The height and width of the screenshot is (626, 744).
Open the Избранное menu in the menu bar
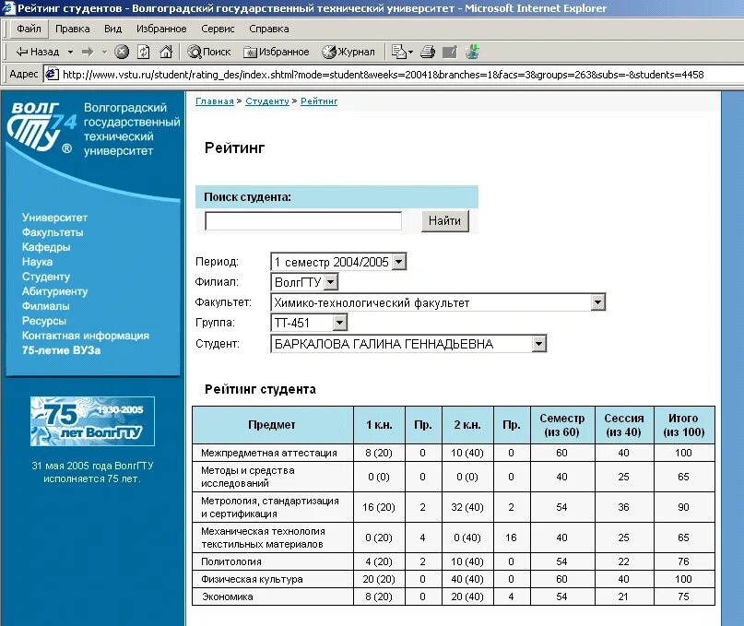(161, 29)
